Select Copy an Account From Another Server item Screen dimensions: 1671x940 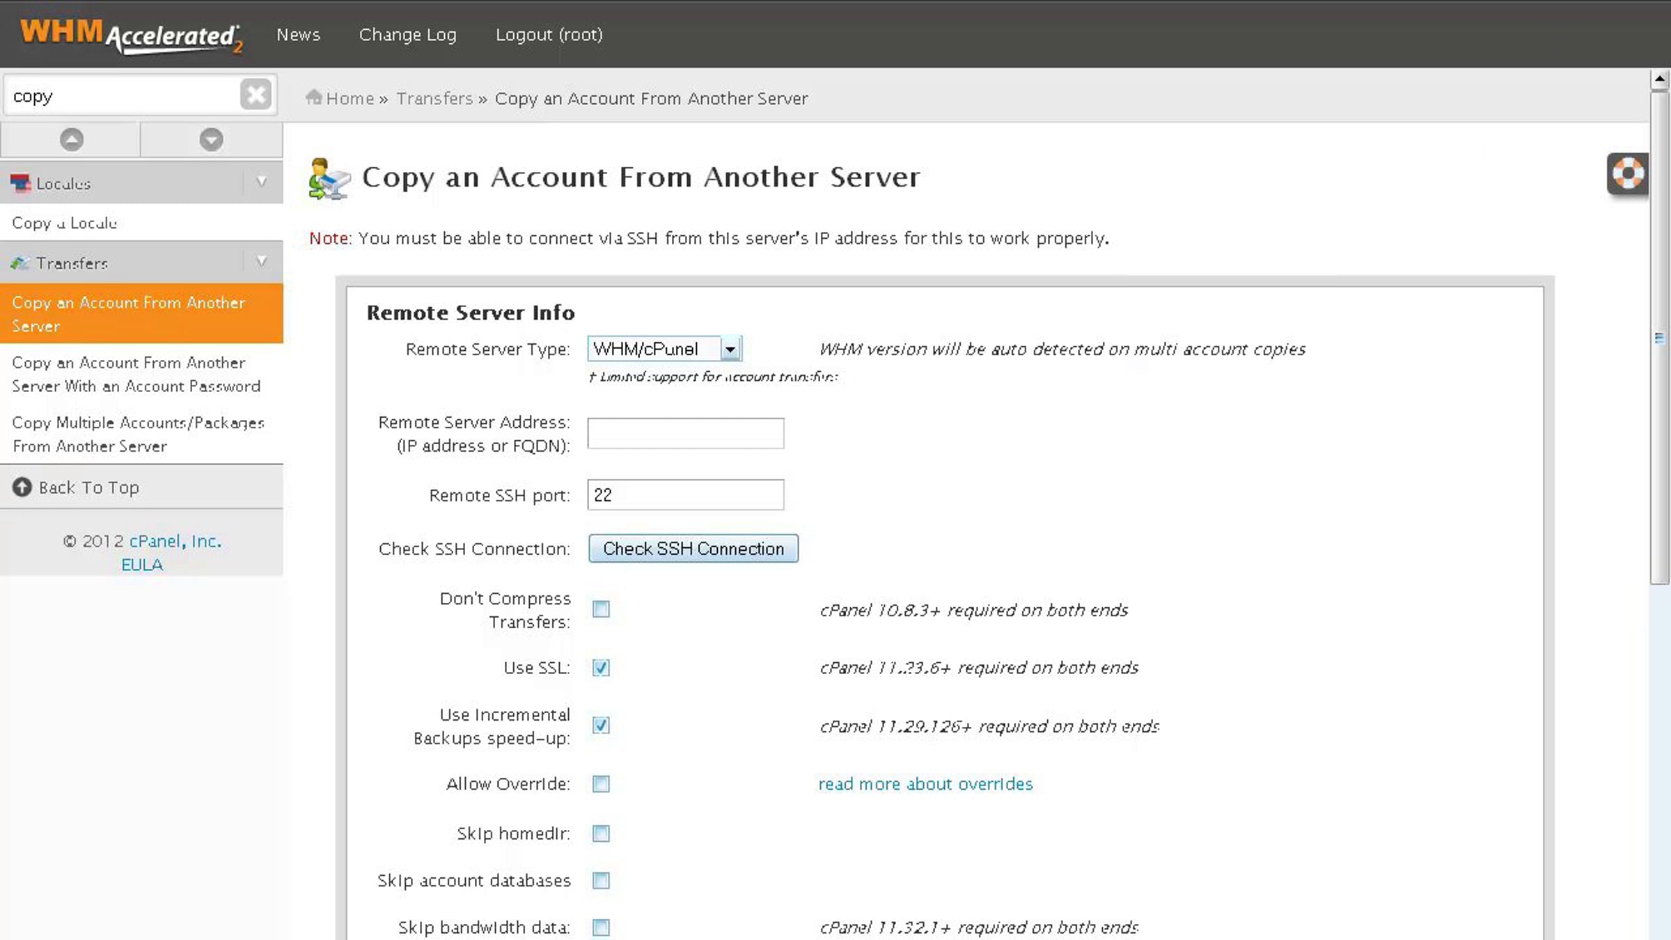pyautogui.click(x=141, y=314)
